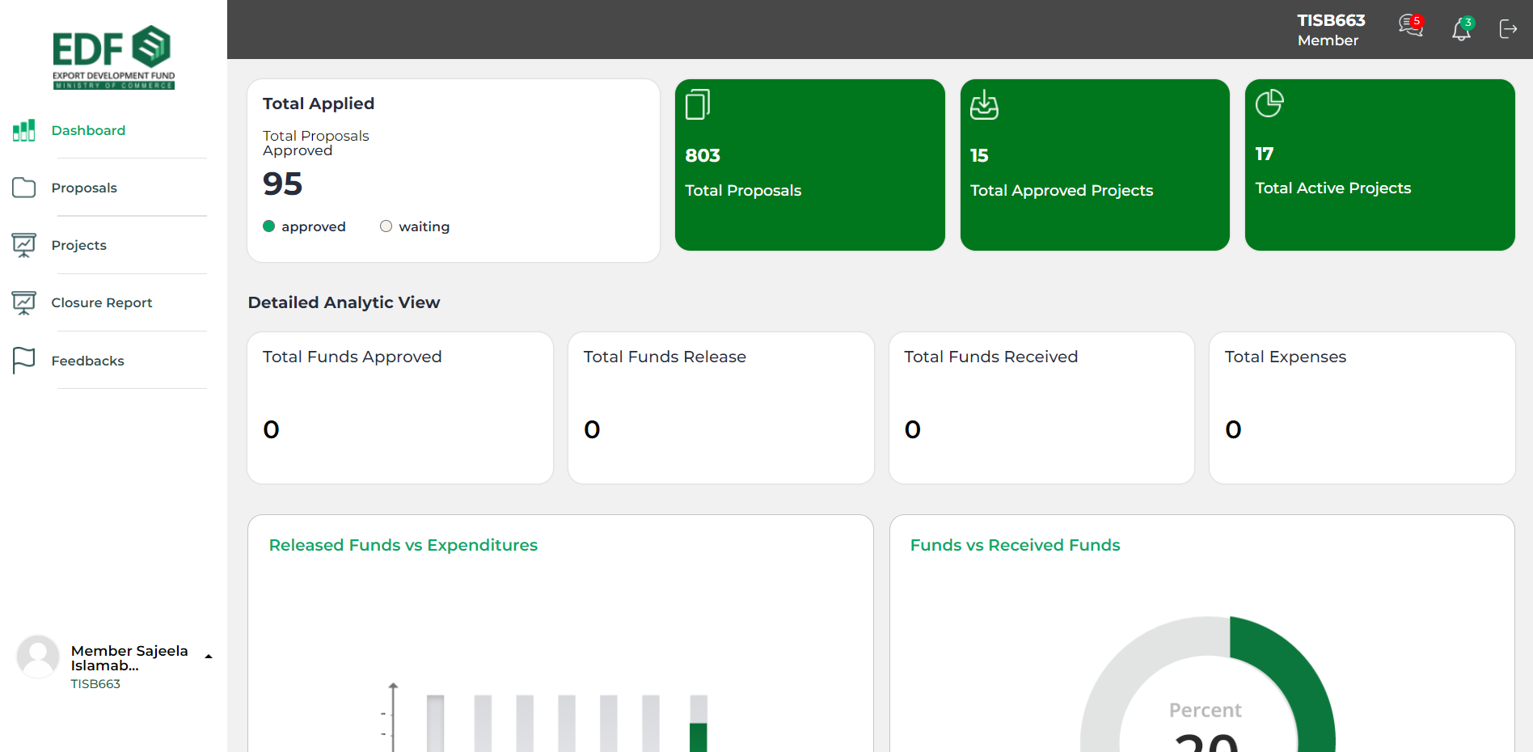Image resolution: width=1533 pixels, height=752 pixels.
Task: Click the TISB663 username in header
Action: (x=1331, y=20)
